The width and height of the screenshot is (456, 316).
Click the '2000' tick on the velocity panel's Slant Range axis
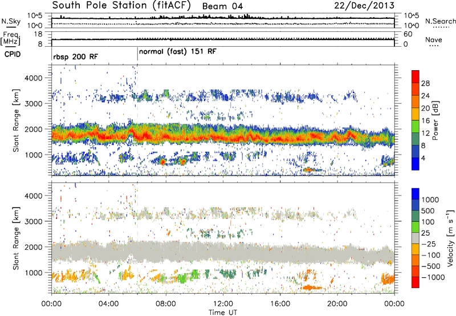pos(33,247)
